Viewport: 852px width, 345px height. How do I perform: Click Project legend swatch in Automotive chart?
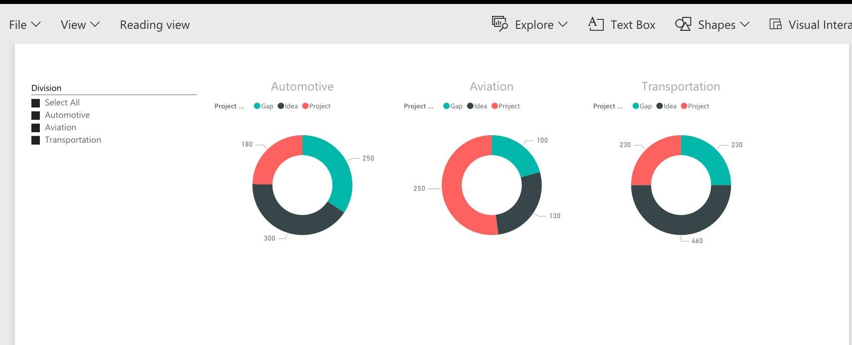[x=305, y=106]
